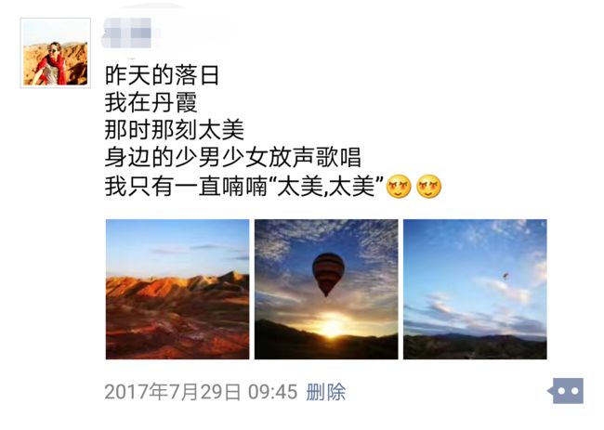The width and height of the screenshot is (604, 430).
Task: Open the red Danxia mountains photo
Action: pyautogui.click(x=177, y=289)
